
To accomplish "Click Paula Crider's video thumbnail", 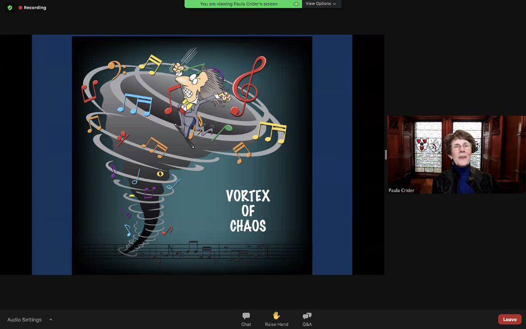I will [457, 154].
